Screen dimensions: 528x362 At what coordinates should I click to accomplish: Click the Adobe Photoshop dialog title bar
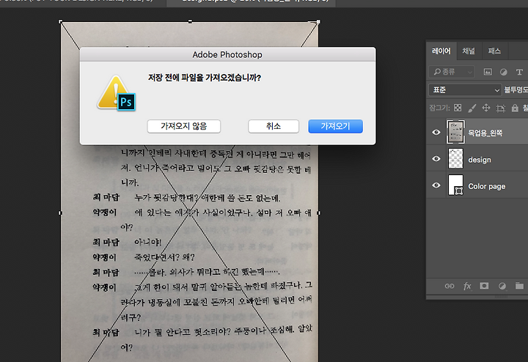pyautogui.click(x=227, y=54)
